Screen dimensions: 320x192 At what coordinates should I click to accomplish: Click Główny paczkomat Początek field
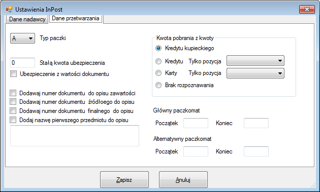(x=196, y=123)
